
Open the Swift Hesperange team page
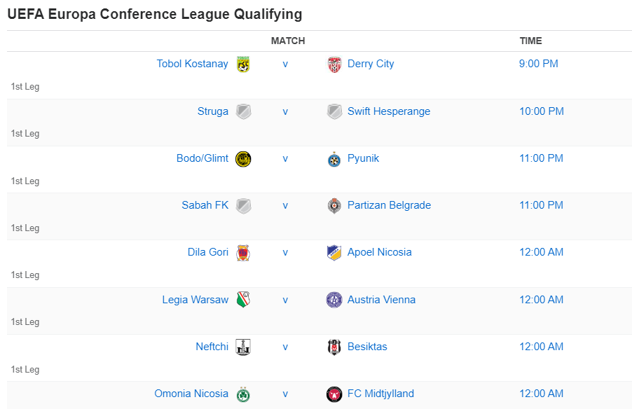click(x=389, y=111)
